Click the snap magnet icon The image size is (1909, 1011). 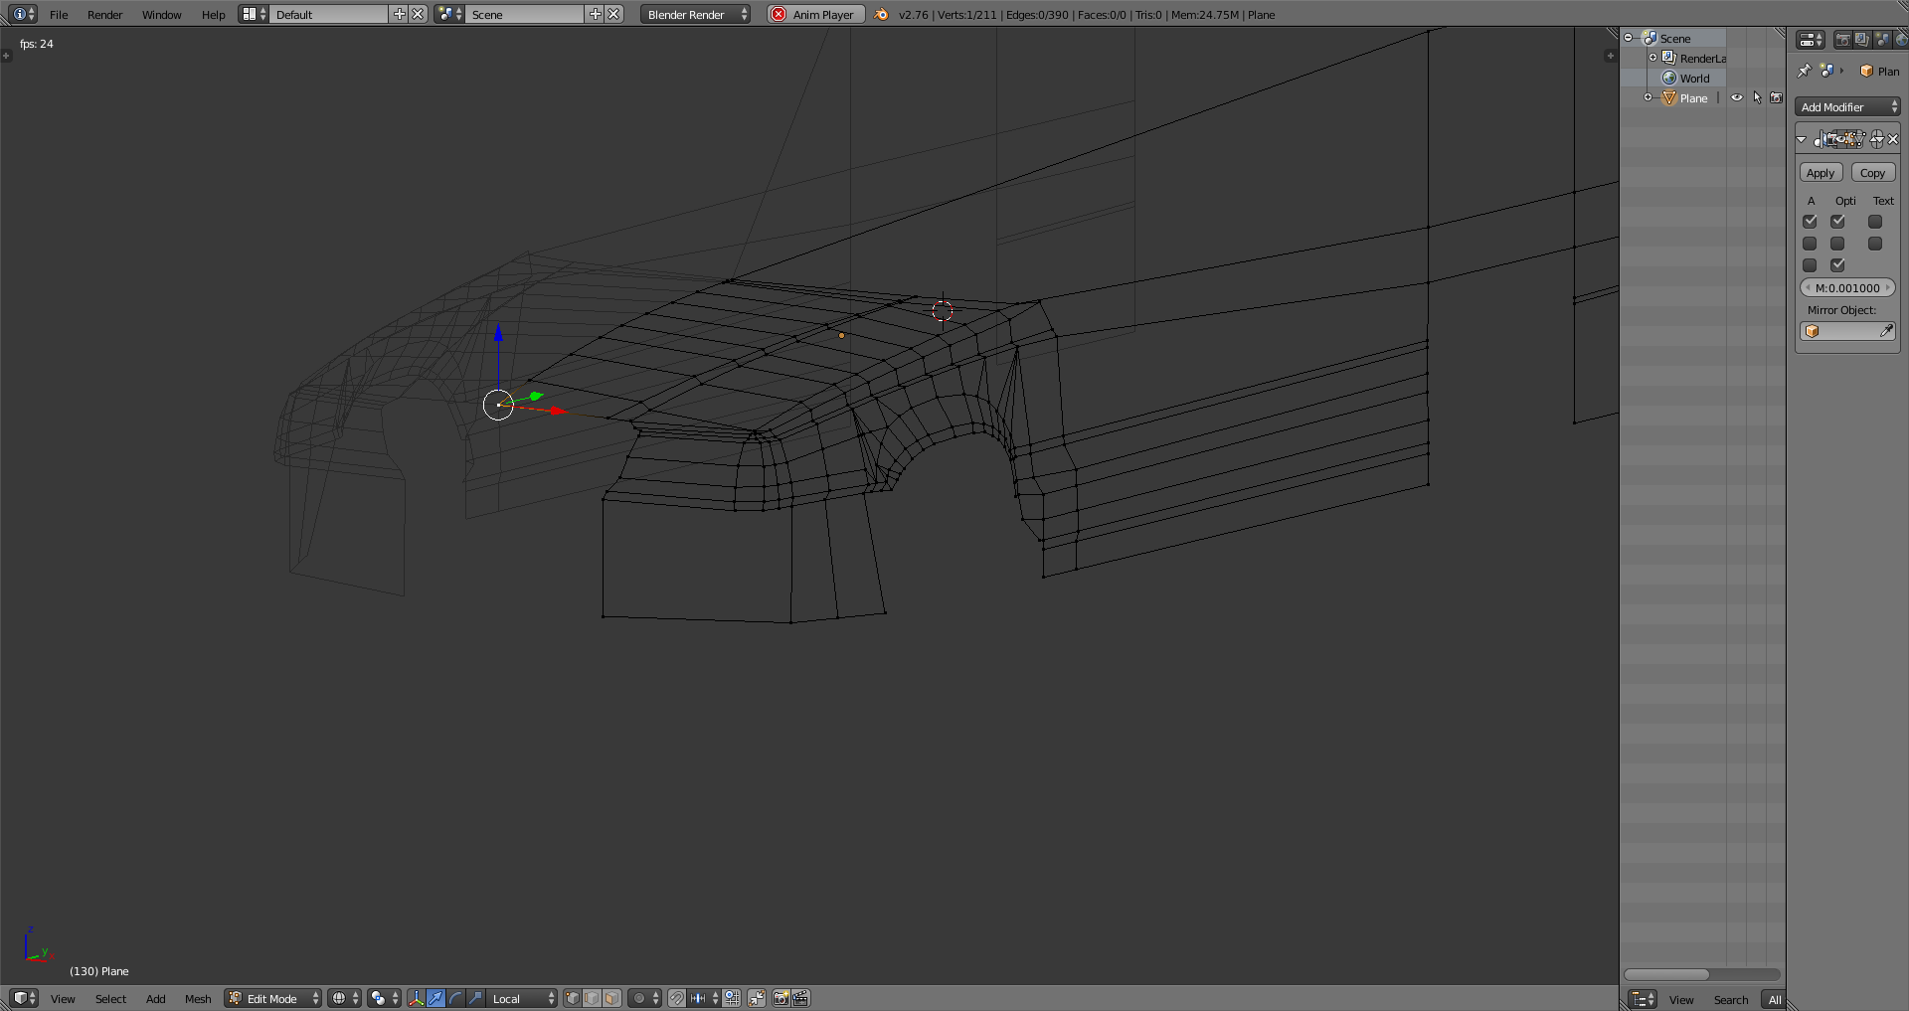(x=676, y=998)
